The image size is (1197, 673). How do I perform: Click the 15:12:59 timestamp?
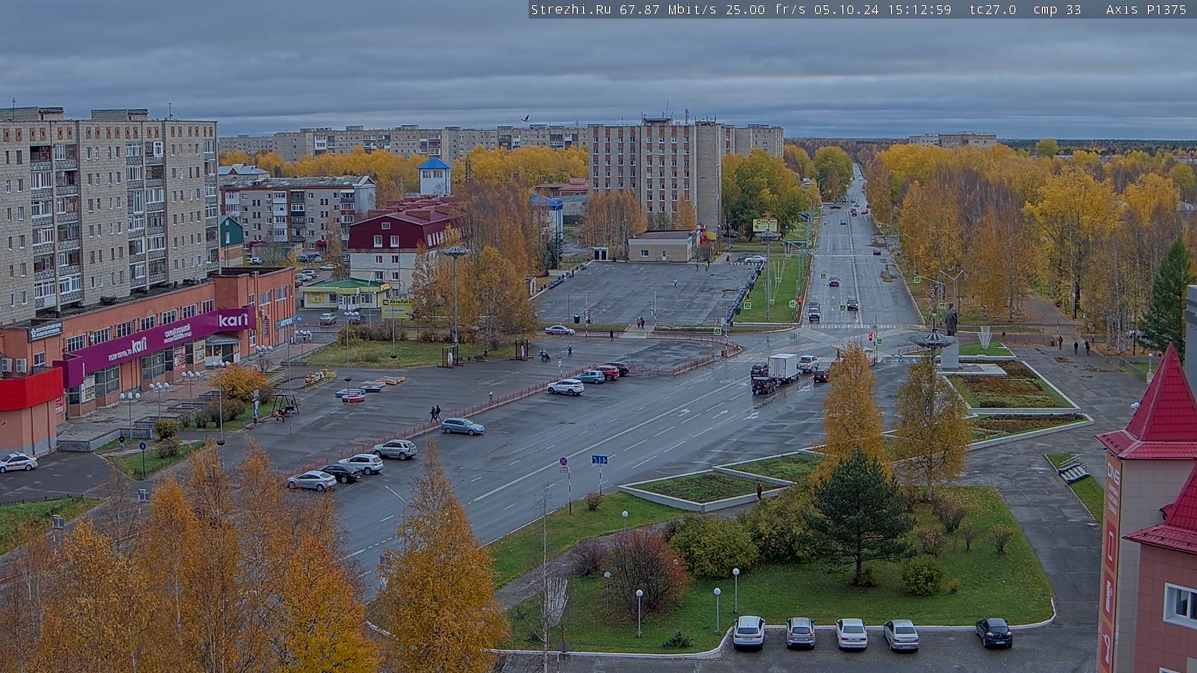coord(919,9)
